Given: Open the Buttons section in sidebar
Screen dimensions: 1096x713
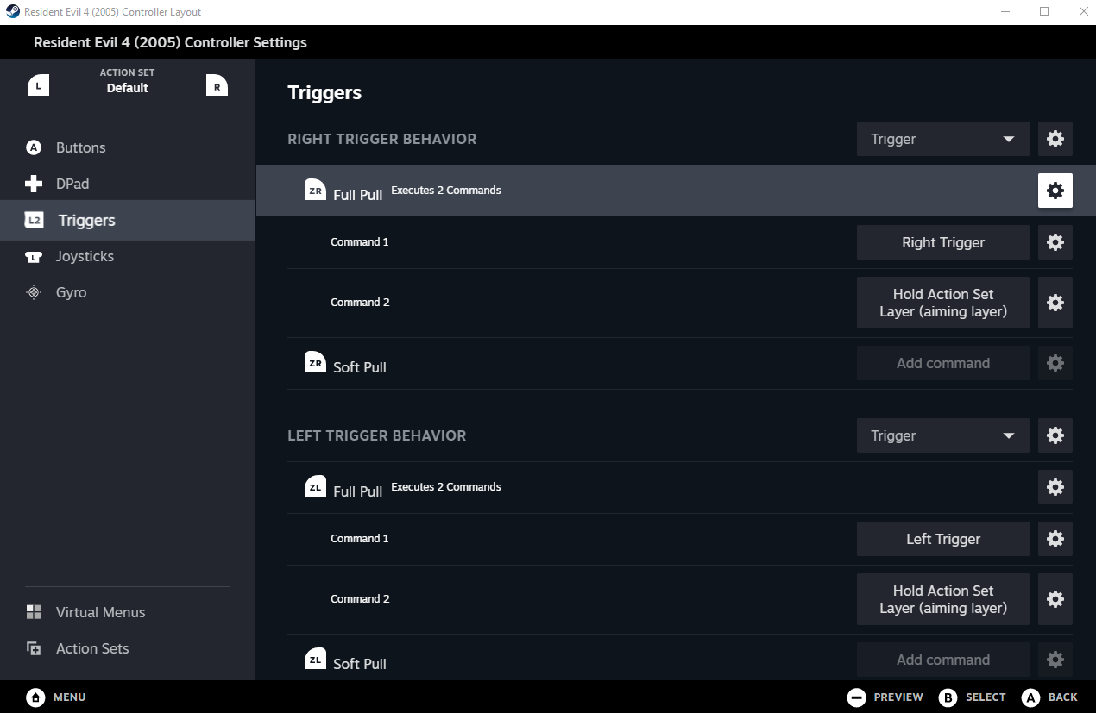Looking at the screenshot, I should (128, 147).
